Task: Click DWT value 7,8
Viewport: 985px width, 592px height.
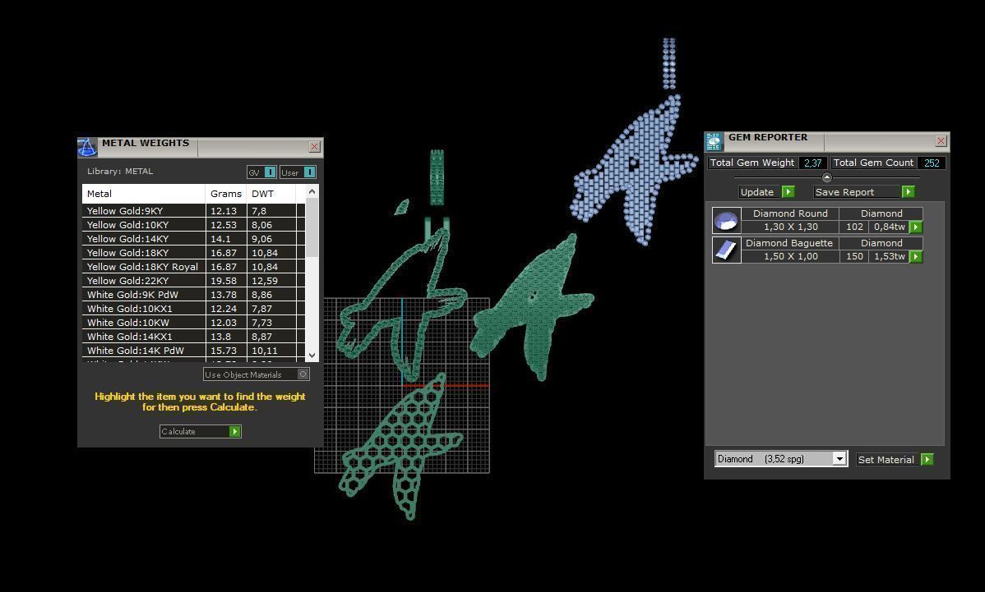Action: click(259, 211)
